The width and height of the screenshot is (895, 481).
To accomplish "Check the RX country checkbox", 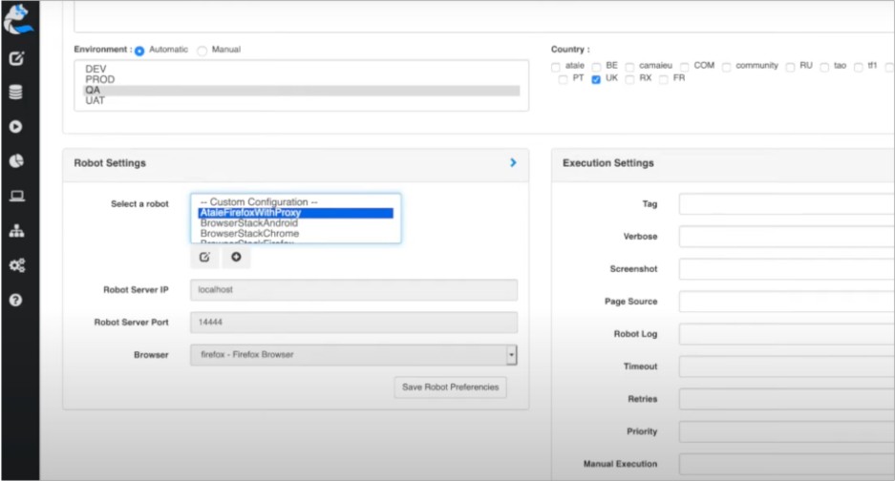I will pos(630,79).
